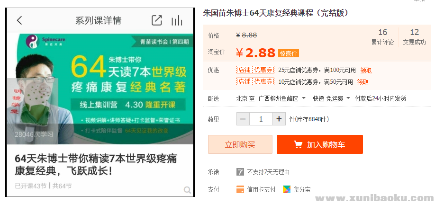Claim the 25元 store coupon via 领取
This screenshot has height=204, width=435.
[366, 70]
